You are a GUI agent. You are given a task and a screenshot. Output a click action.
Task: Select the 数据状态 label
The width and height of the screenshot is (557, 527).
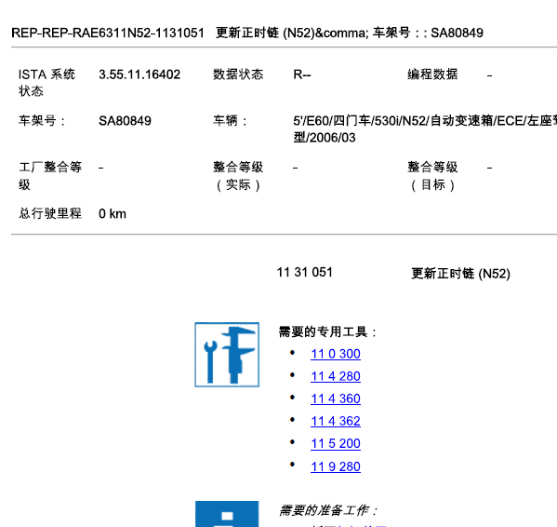(x=238, y=74)
